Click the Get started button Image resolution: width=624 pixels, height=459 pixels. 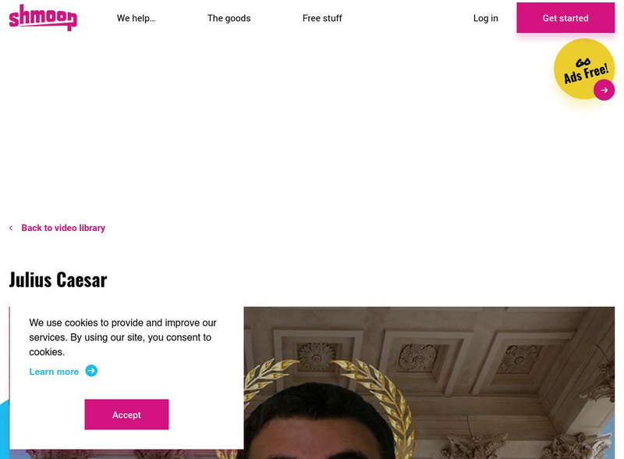click(x=565, y=18)
